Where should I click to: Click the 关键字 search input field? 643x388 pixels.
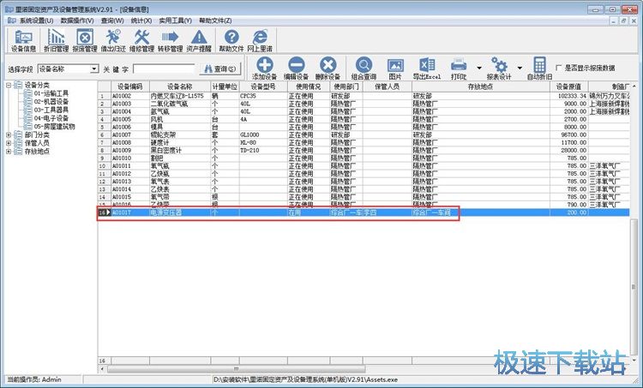tap(164, 69)
